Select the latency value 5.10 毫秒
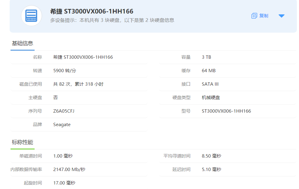 [211, 170]
